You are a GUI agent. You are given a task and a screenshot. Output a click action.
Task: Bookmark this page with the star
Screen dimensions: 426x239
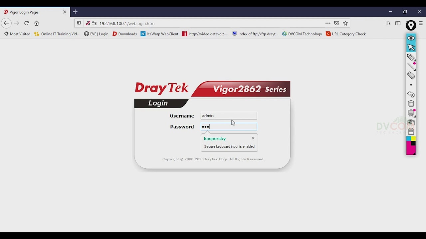click(x=345, y=23)
